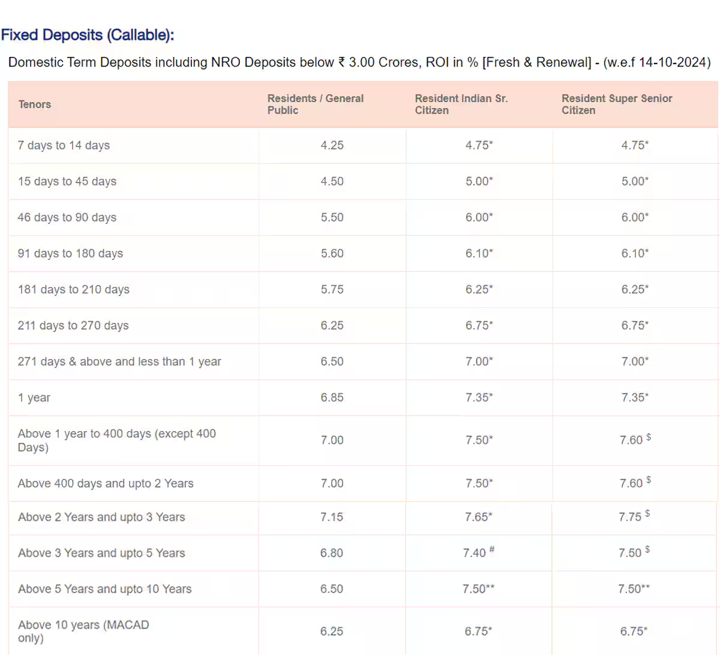Select the '1 year' tenor row label
720x655 pixels.
pos(34,397)
